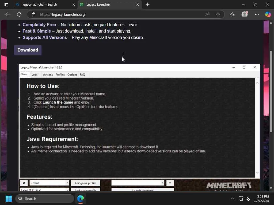Click the launcher Logs tab
274x205 pixels.
(x=35, y=75)
